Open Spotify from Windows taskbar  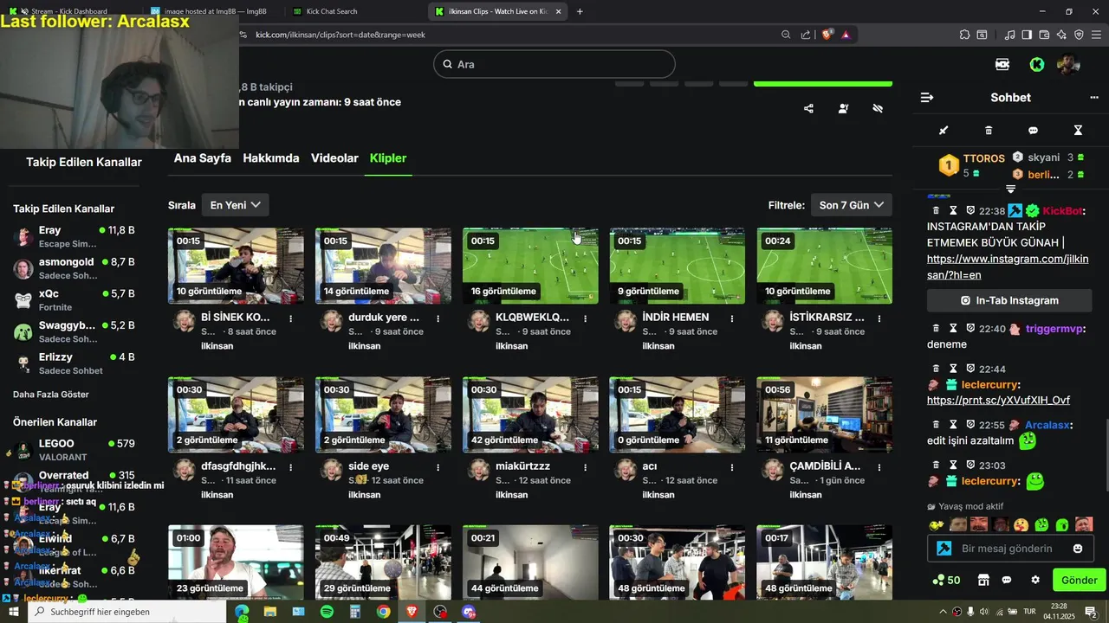(x=327, y=612)
